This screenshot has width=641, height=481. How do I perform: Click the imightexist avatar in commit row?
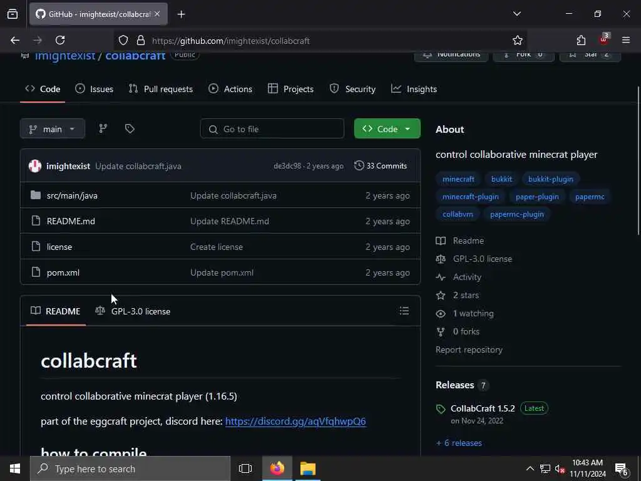tap(35, 165)
